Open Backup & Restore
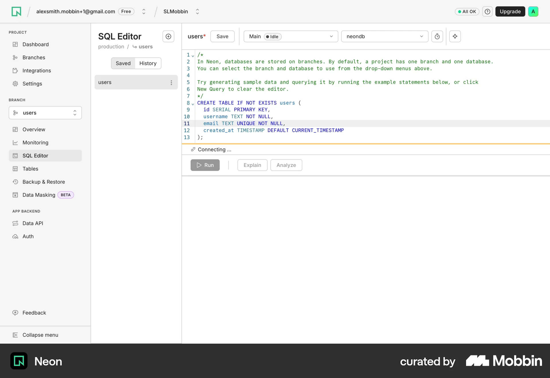Image resolution: width=550 pixels, height=378 pixels. point(45,182)
